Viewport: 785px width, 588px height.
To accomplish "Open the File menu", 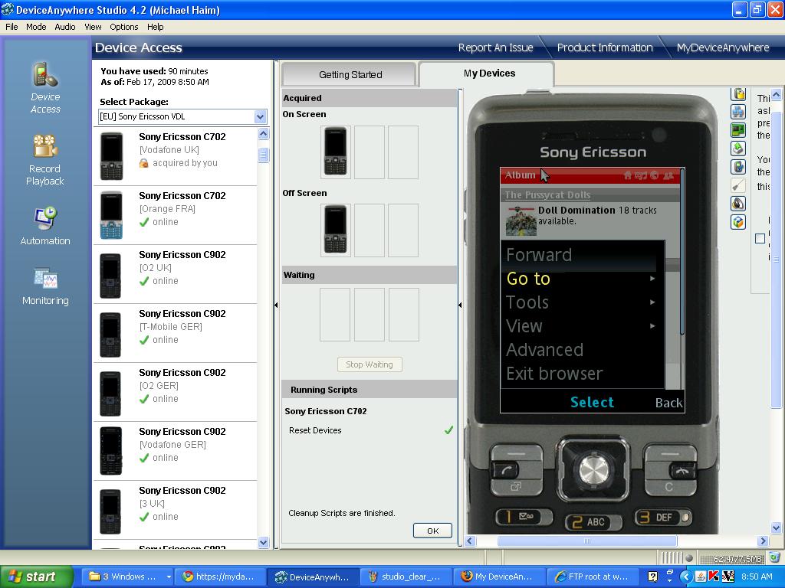I will [x=11, y=27].
